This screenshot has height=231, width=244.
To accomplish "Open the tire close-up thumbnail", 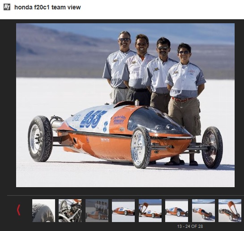I will pos(43,210).
